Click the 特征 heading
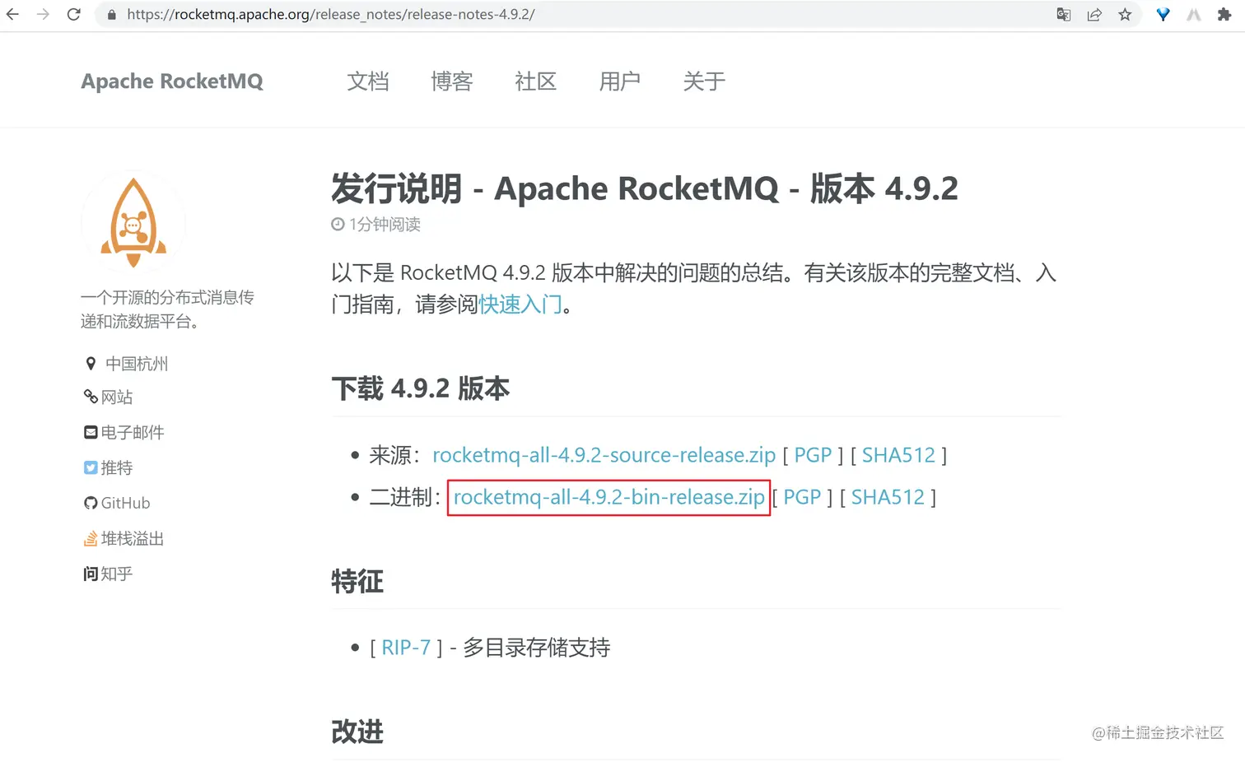Screen dimensions: 1245x762 point(357,582)
